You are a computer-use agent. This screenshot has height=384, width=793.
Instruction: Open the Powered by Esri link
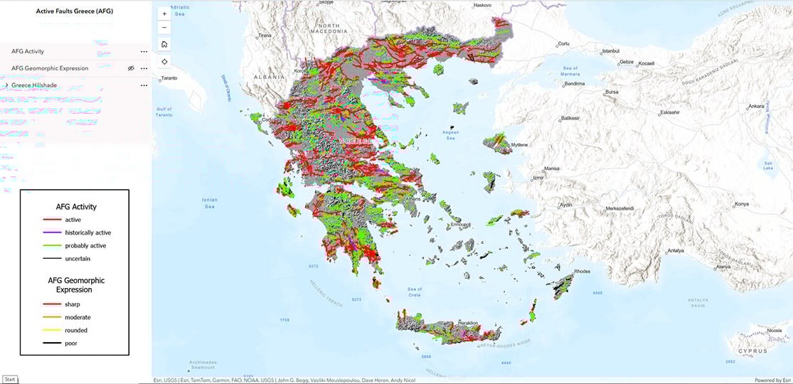[x=772, y=380]
